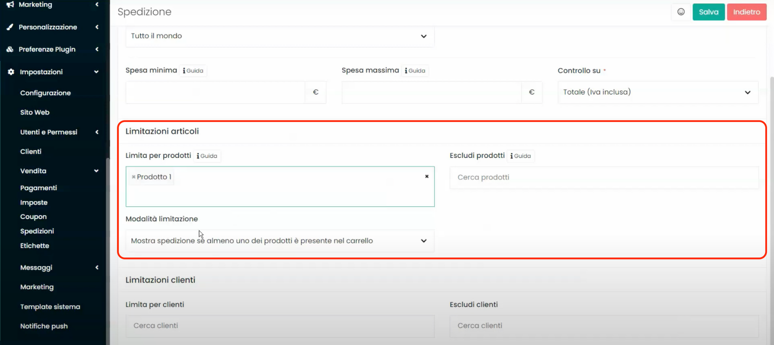Open the Tutto il mondo dropdown
This screenshot has width=774, height=345.
coord(280,36)
